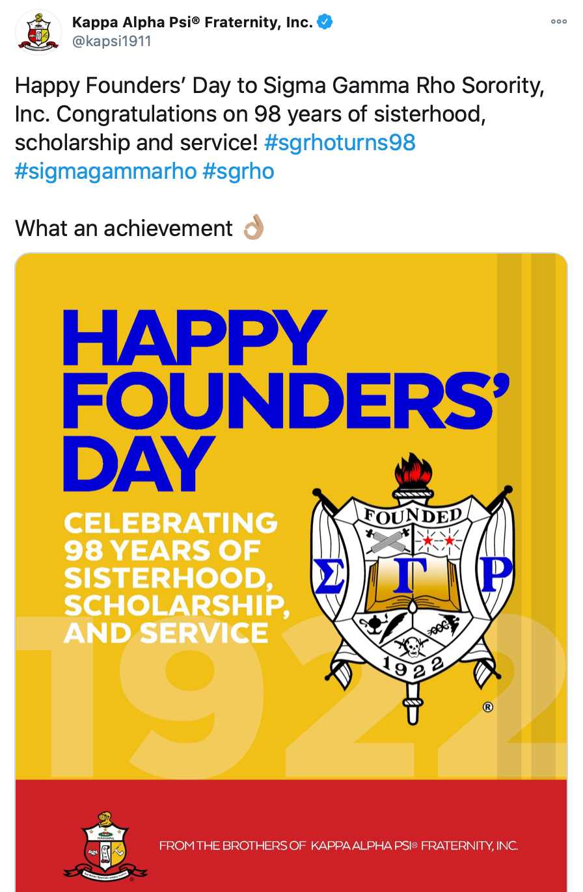The image size is (583, 892).
Task: Click the red stars on the crest
Action: point(438,539)
